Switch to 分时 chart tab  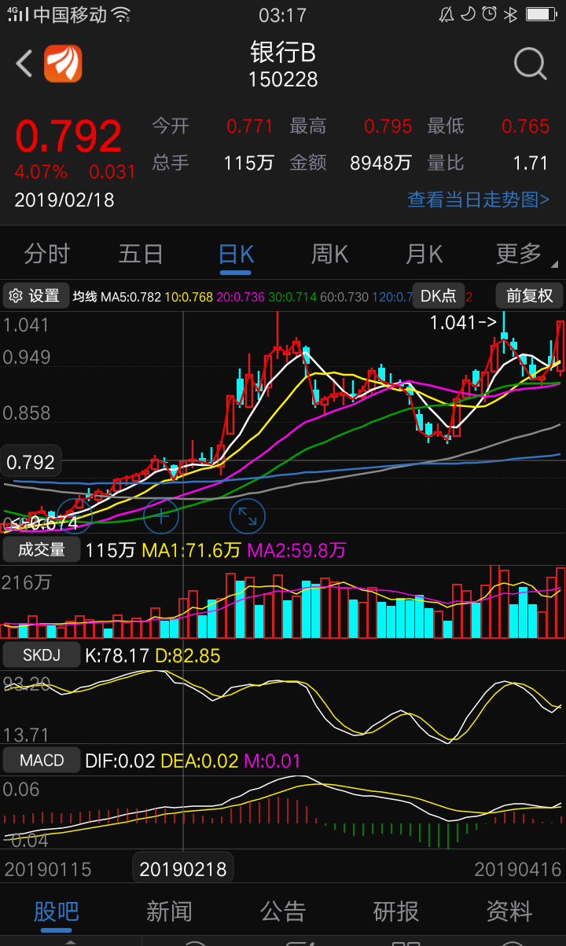[x=46, y=254]
